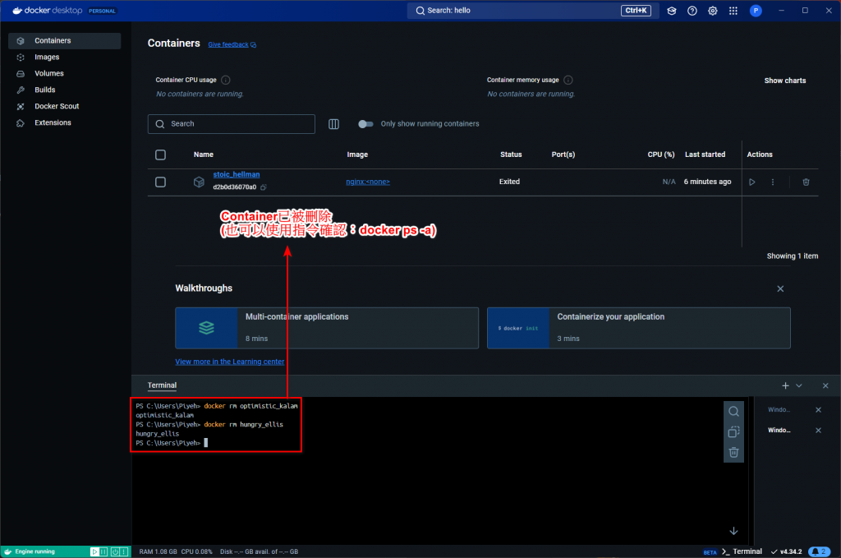This screenshot has height=558, width=841.
Task: Open the Give feedback link
Action: coord(232,44)
